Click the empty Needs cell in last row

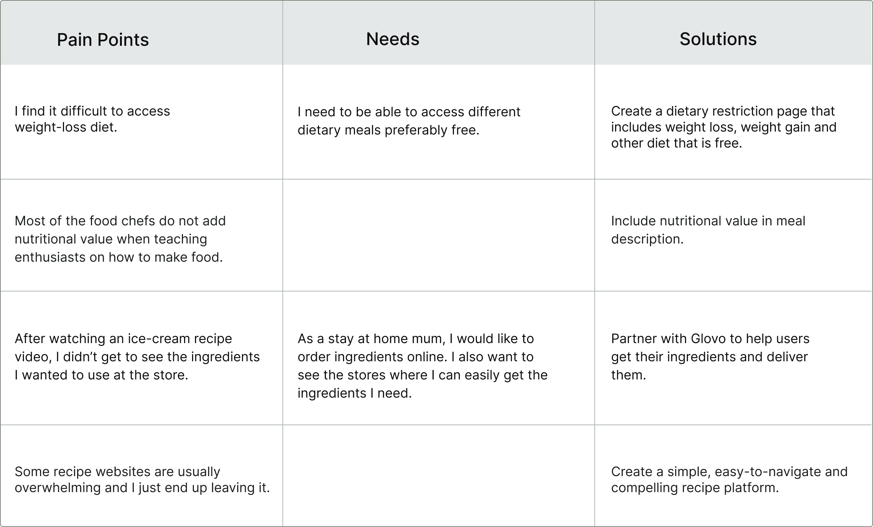pyautogui.click(x=438, y=475)
